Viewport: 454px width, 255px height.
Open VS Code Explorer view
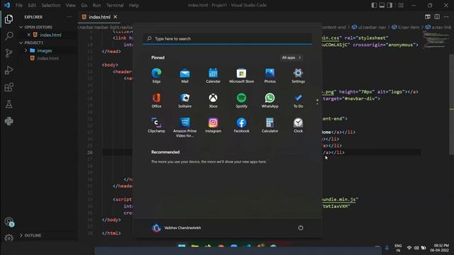coord(9,19)
